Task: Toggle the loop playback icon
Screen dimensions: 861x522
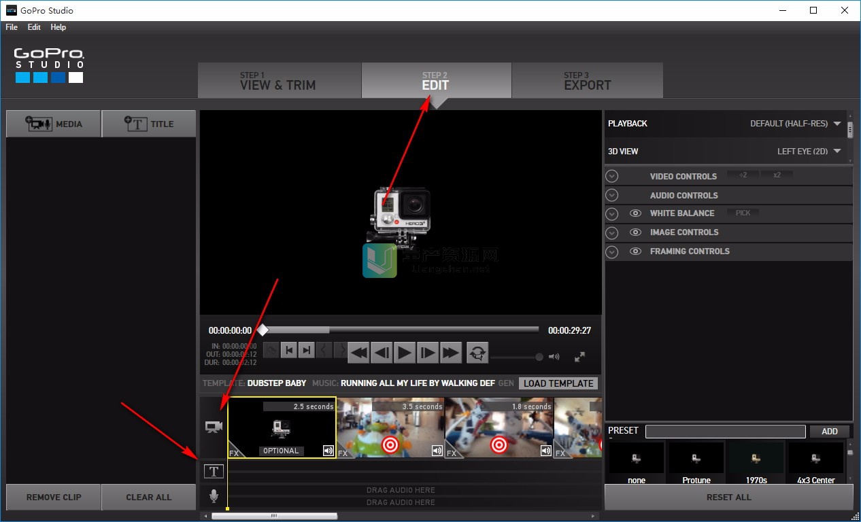Action: 477,352
